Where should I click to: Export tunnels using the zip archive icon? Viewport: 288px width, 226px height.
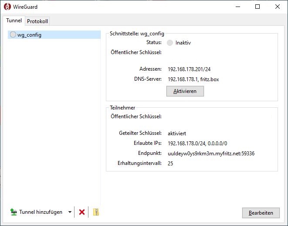point(96,212)
